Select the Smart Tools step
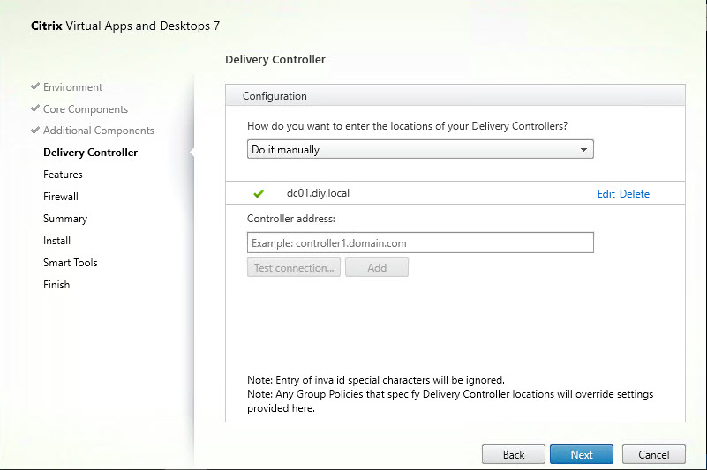The height and width of the screenshot is (470, 707). (71, 263)
